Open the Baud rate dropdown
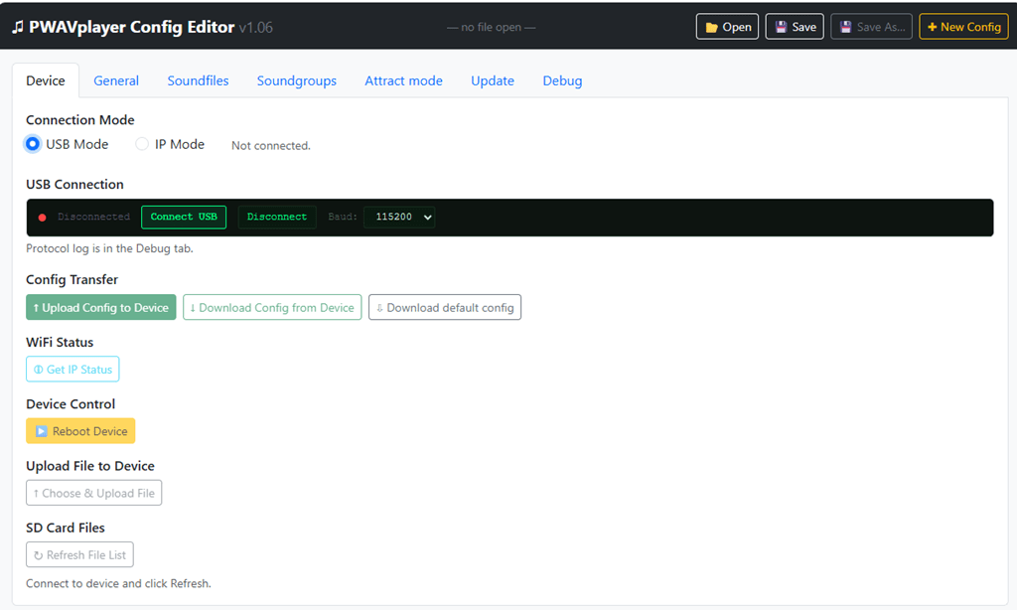Screen dimensions: 1017x610 (x=399, y=217)
